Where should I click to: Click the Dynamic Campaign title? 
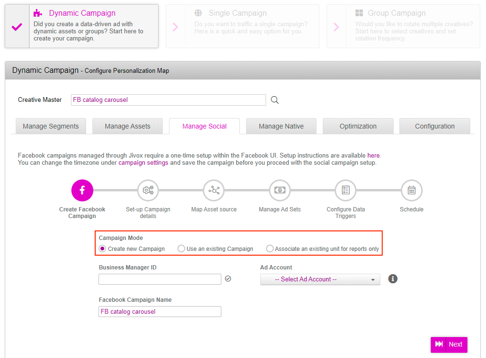82,13
